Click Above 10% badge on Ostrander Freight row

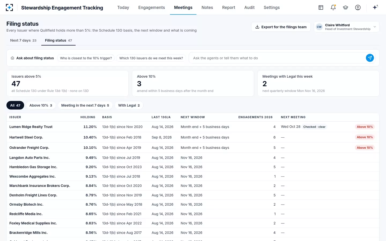coord(365,148)
